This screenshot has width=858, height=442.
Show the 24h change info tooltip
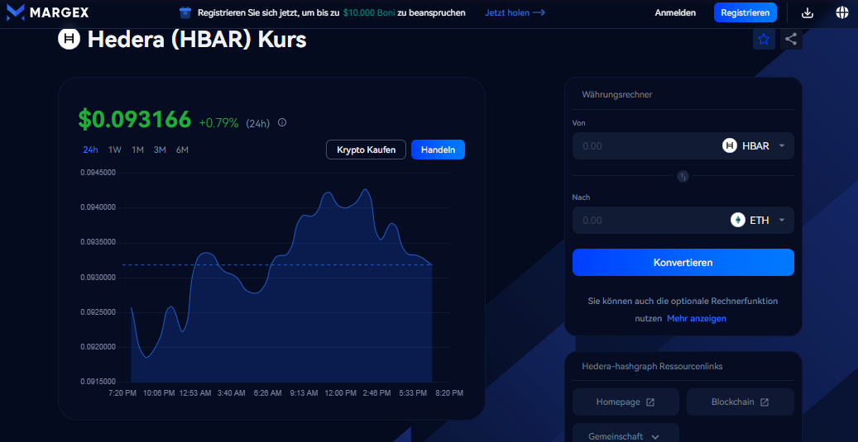tap(282, 122)
